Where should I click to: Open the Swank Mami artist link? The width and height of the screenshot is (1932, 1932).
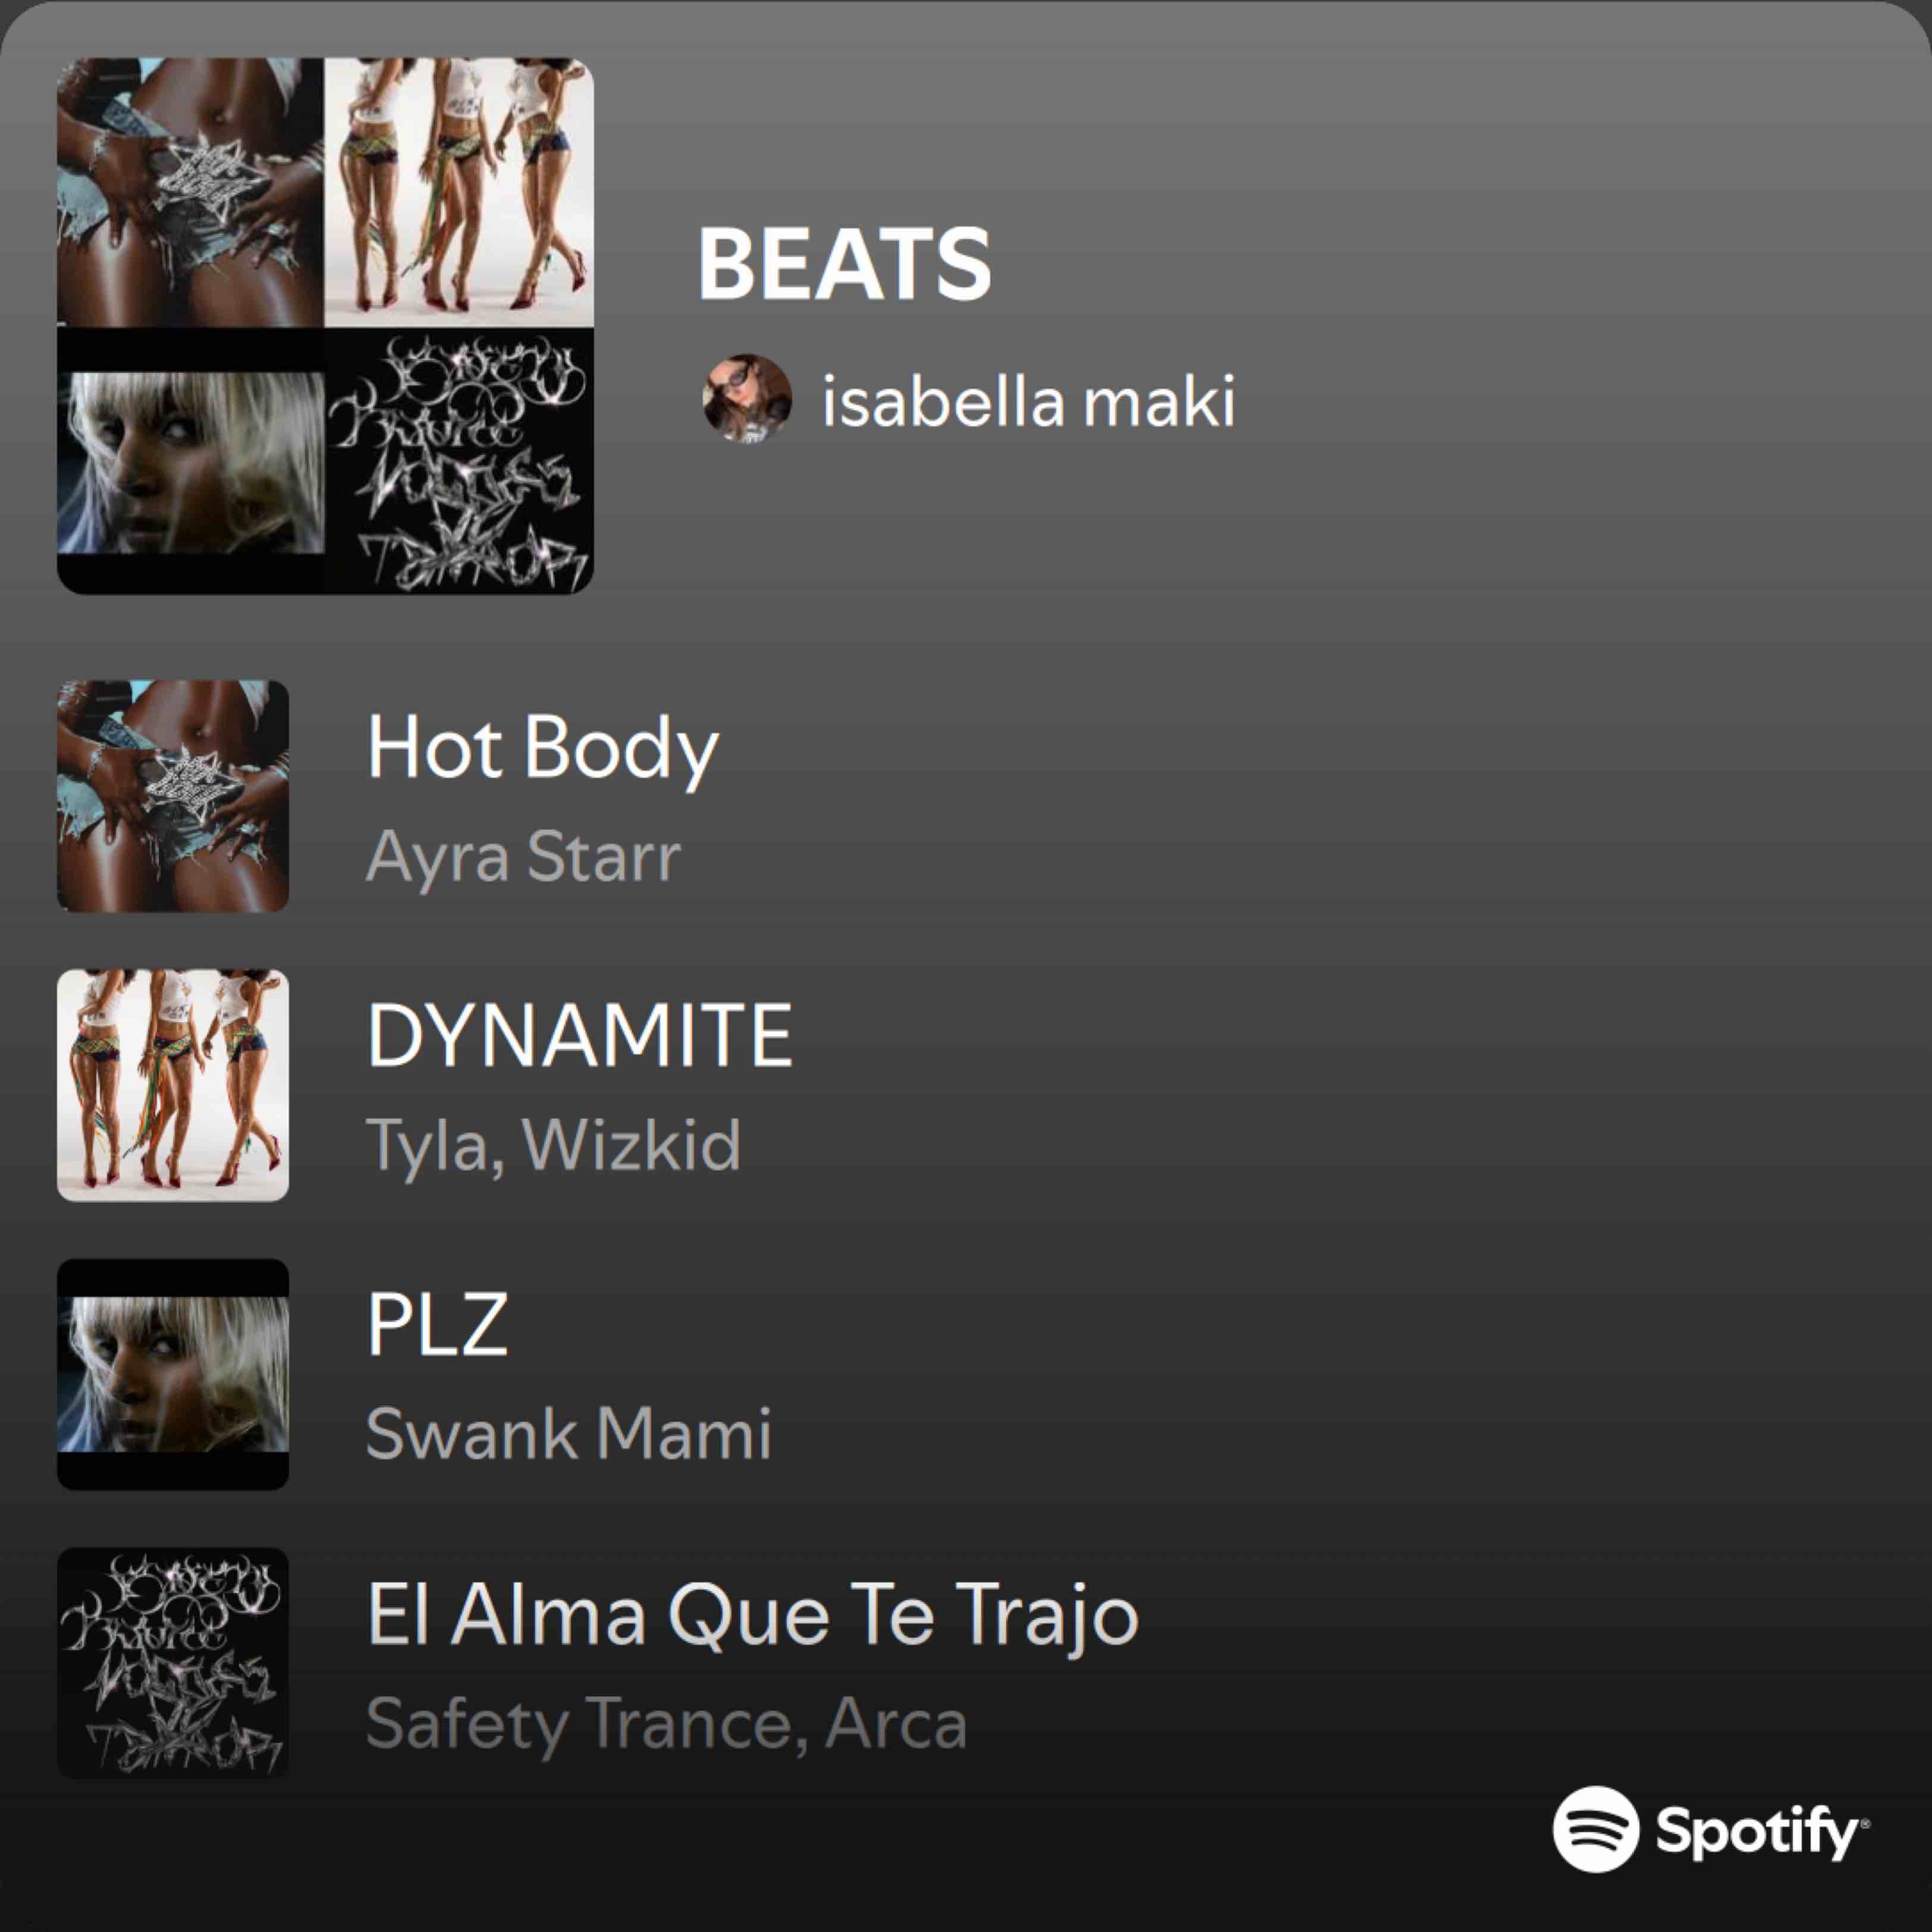[569, 1433]
